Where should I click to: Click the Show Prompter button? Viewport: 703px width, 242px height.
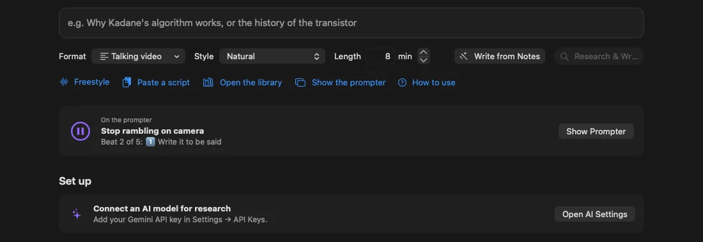click(596, 131)
